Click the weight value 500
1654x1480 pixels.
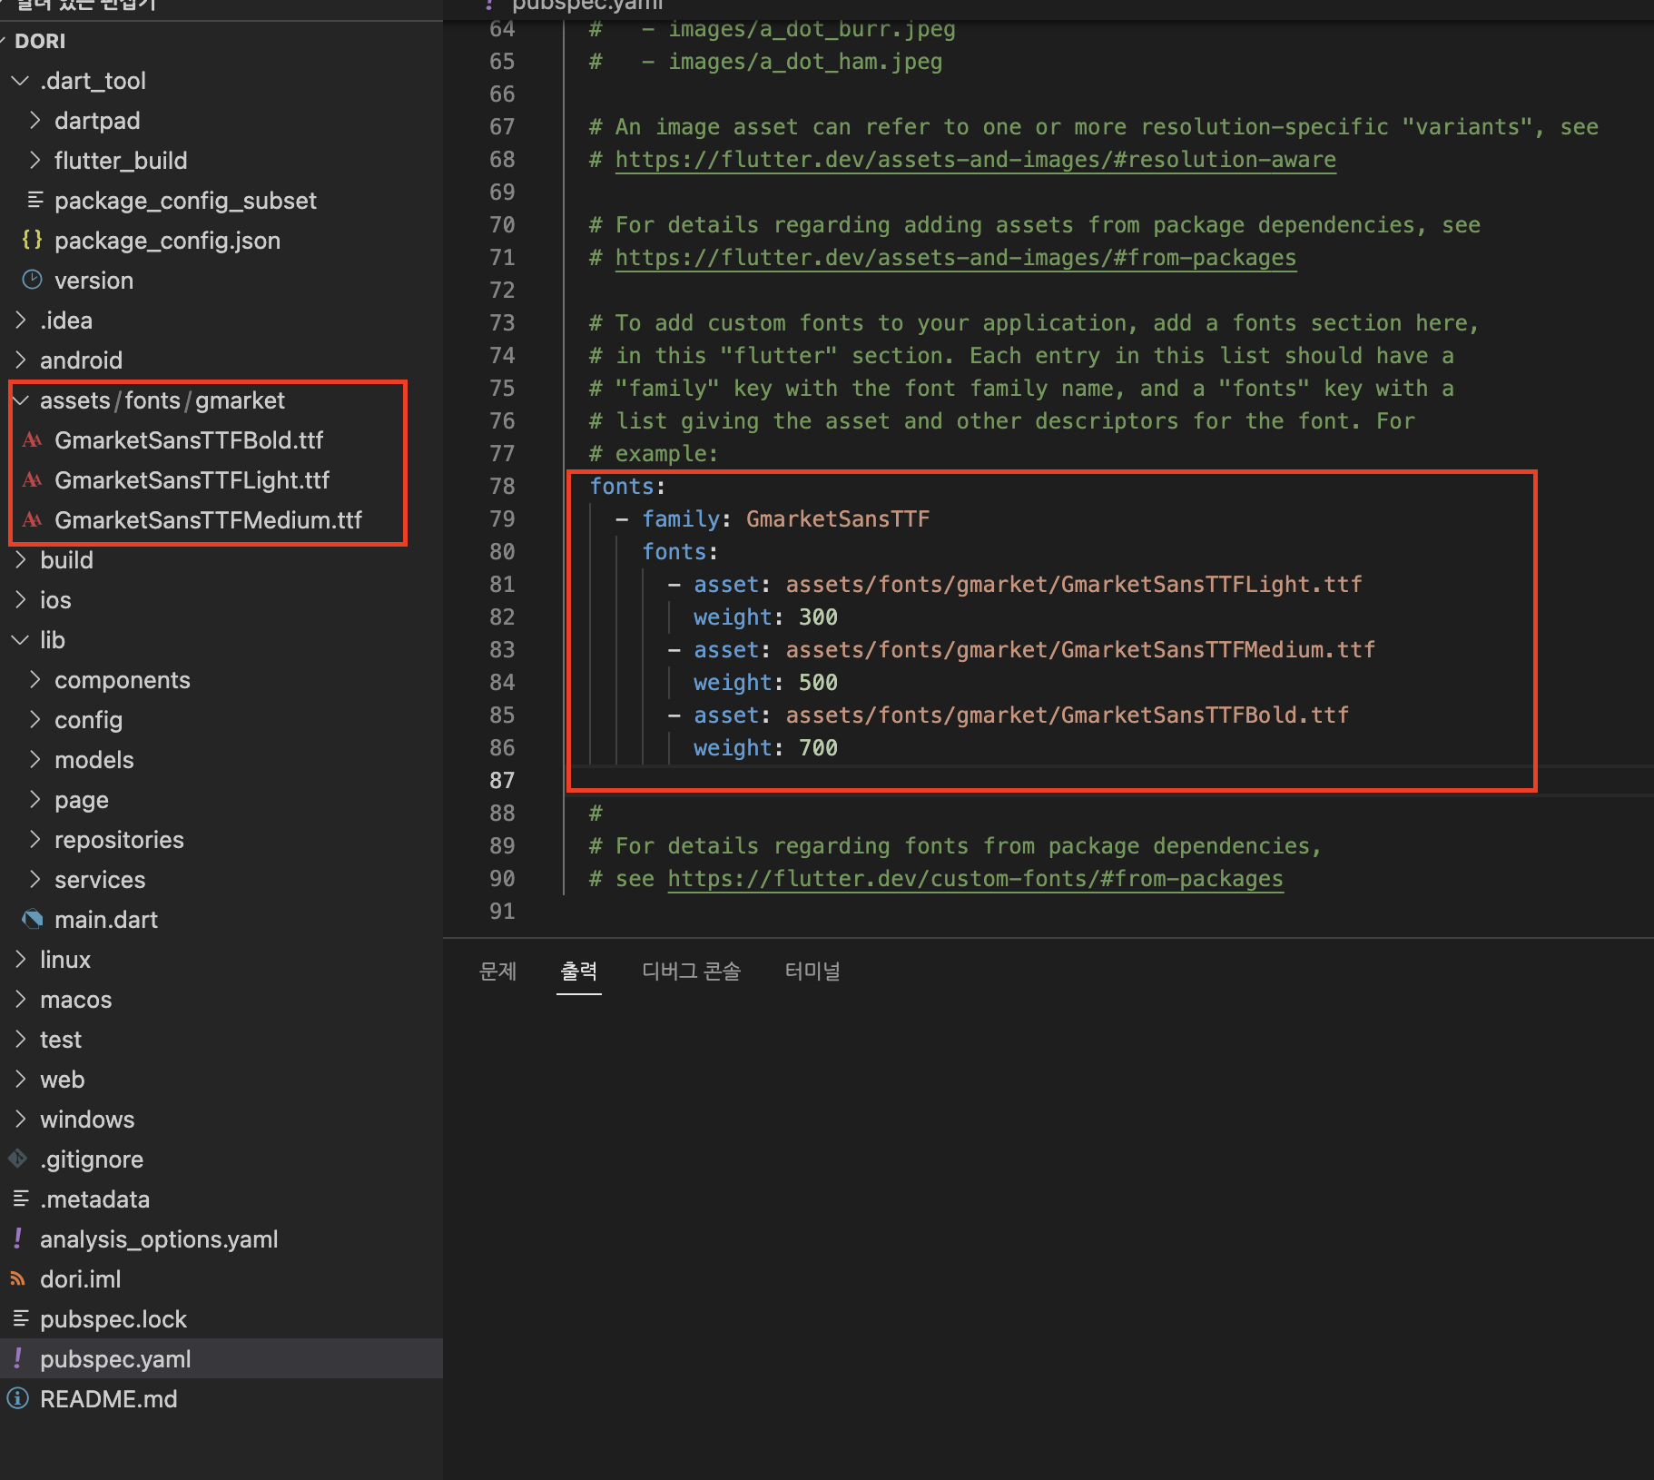818,683
